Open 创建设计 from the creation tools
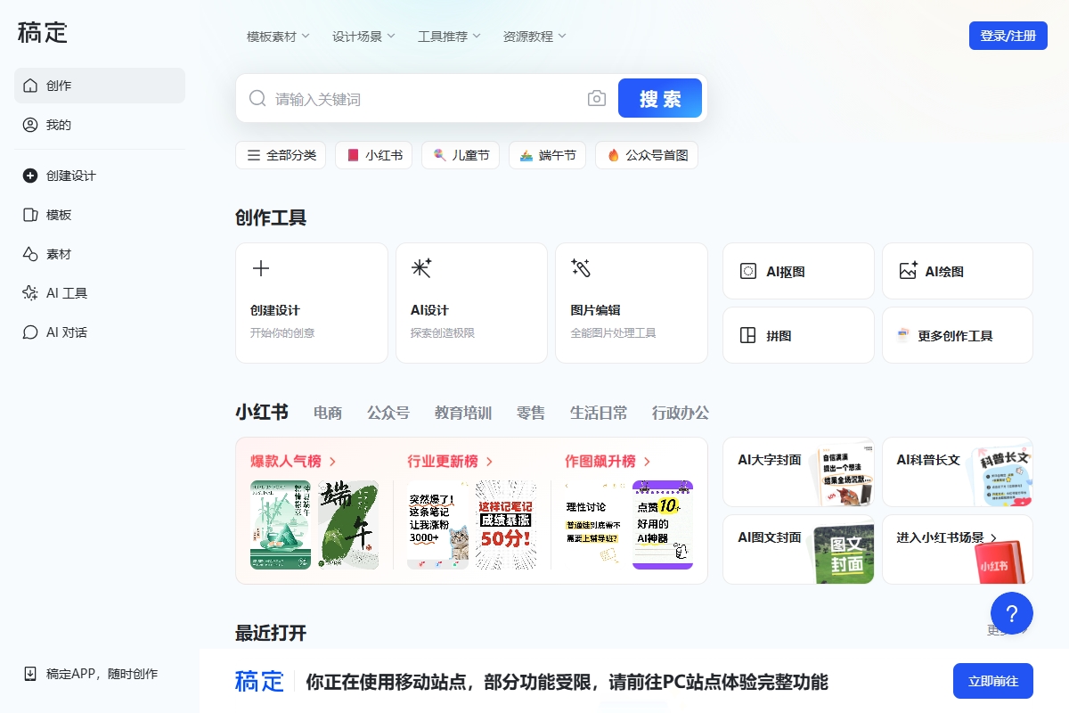Screen dimensions: 1069x713 (312, 303)
